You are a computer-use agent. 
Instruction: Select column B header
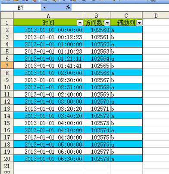[97, 15]
